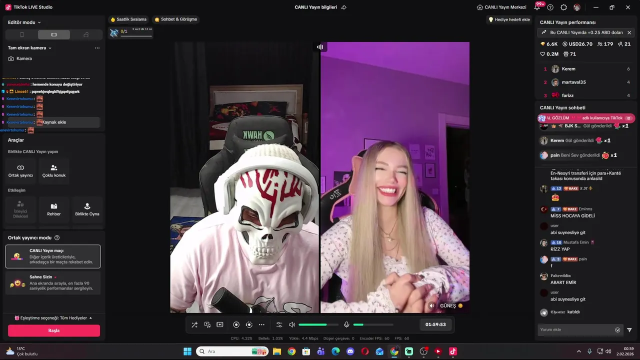
Task: Open the chat filter icon
Action: pyautogui.click(x=629, y=330)
